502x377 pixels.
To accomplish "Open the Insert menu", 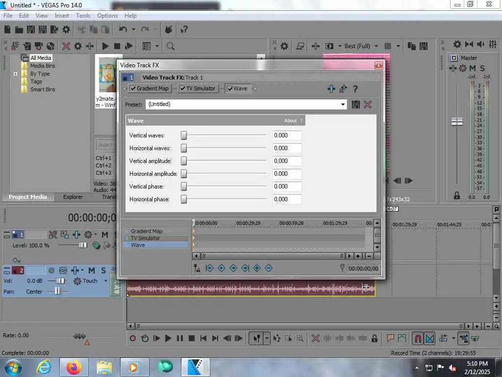I will click(61, 15).
